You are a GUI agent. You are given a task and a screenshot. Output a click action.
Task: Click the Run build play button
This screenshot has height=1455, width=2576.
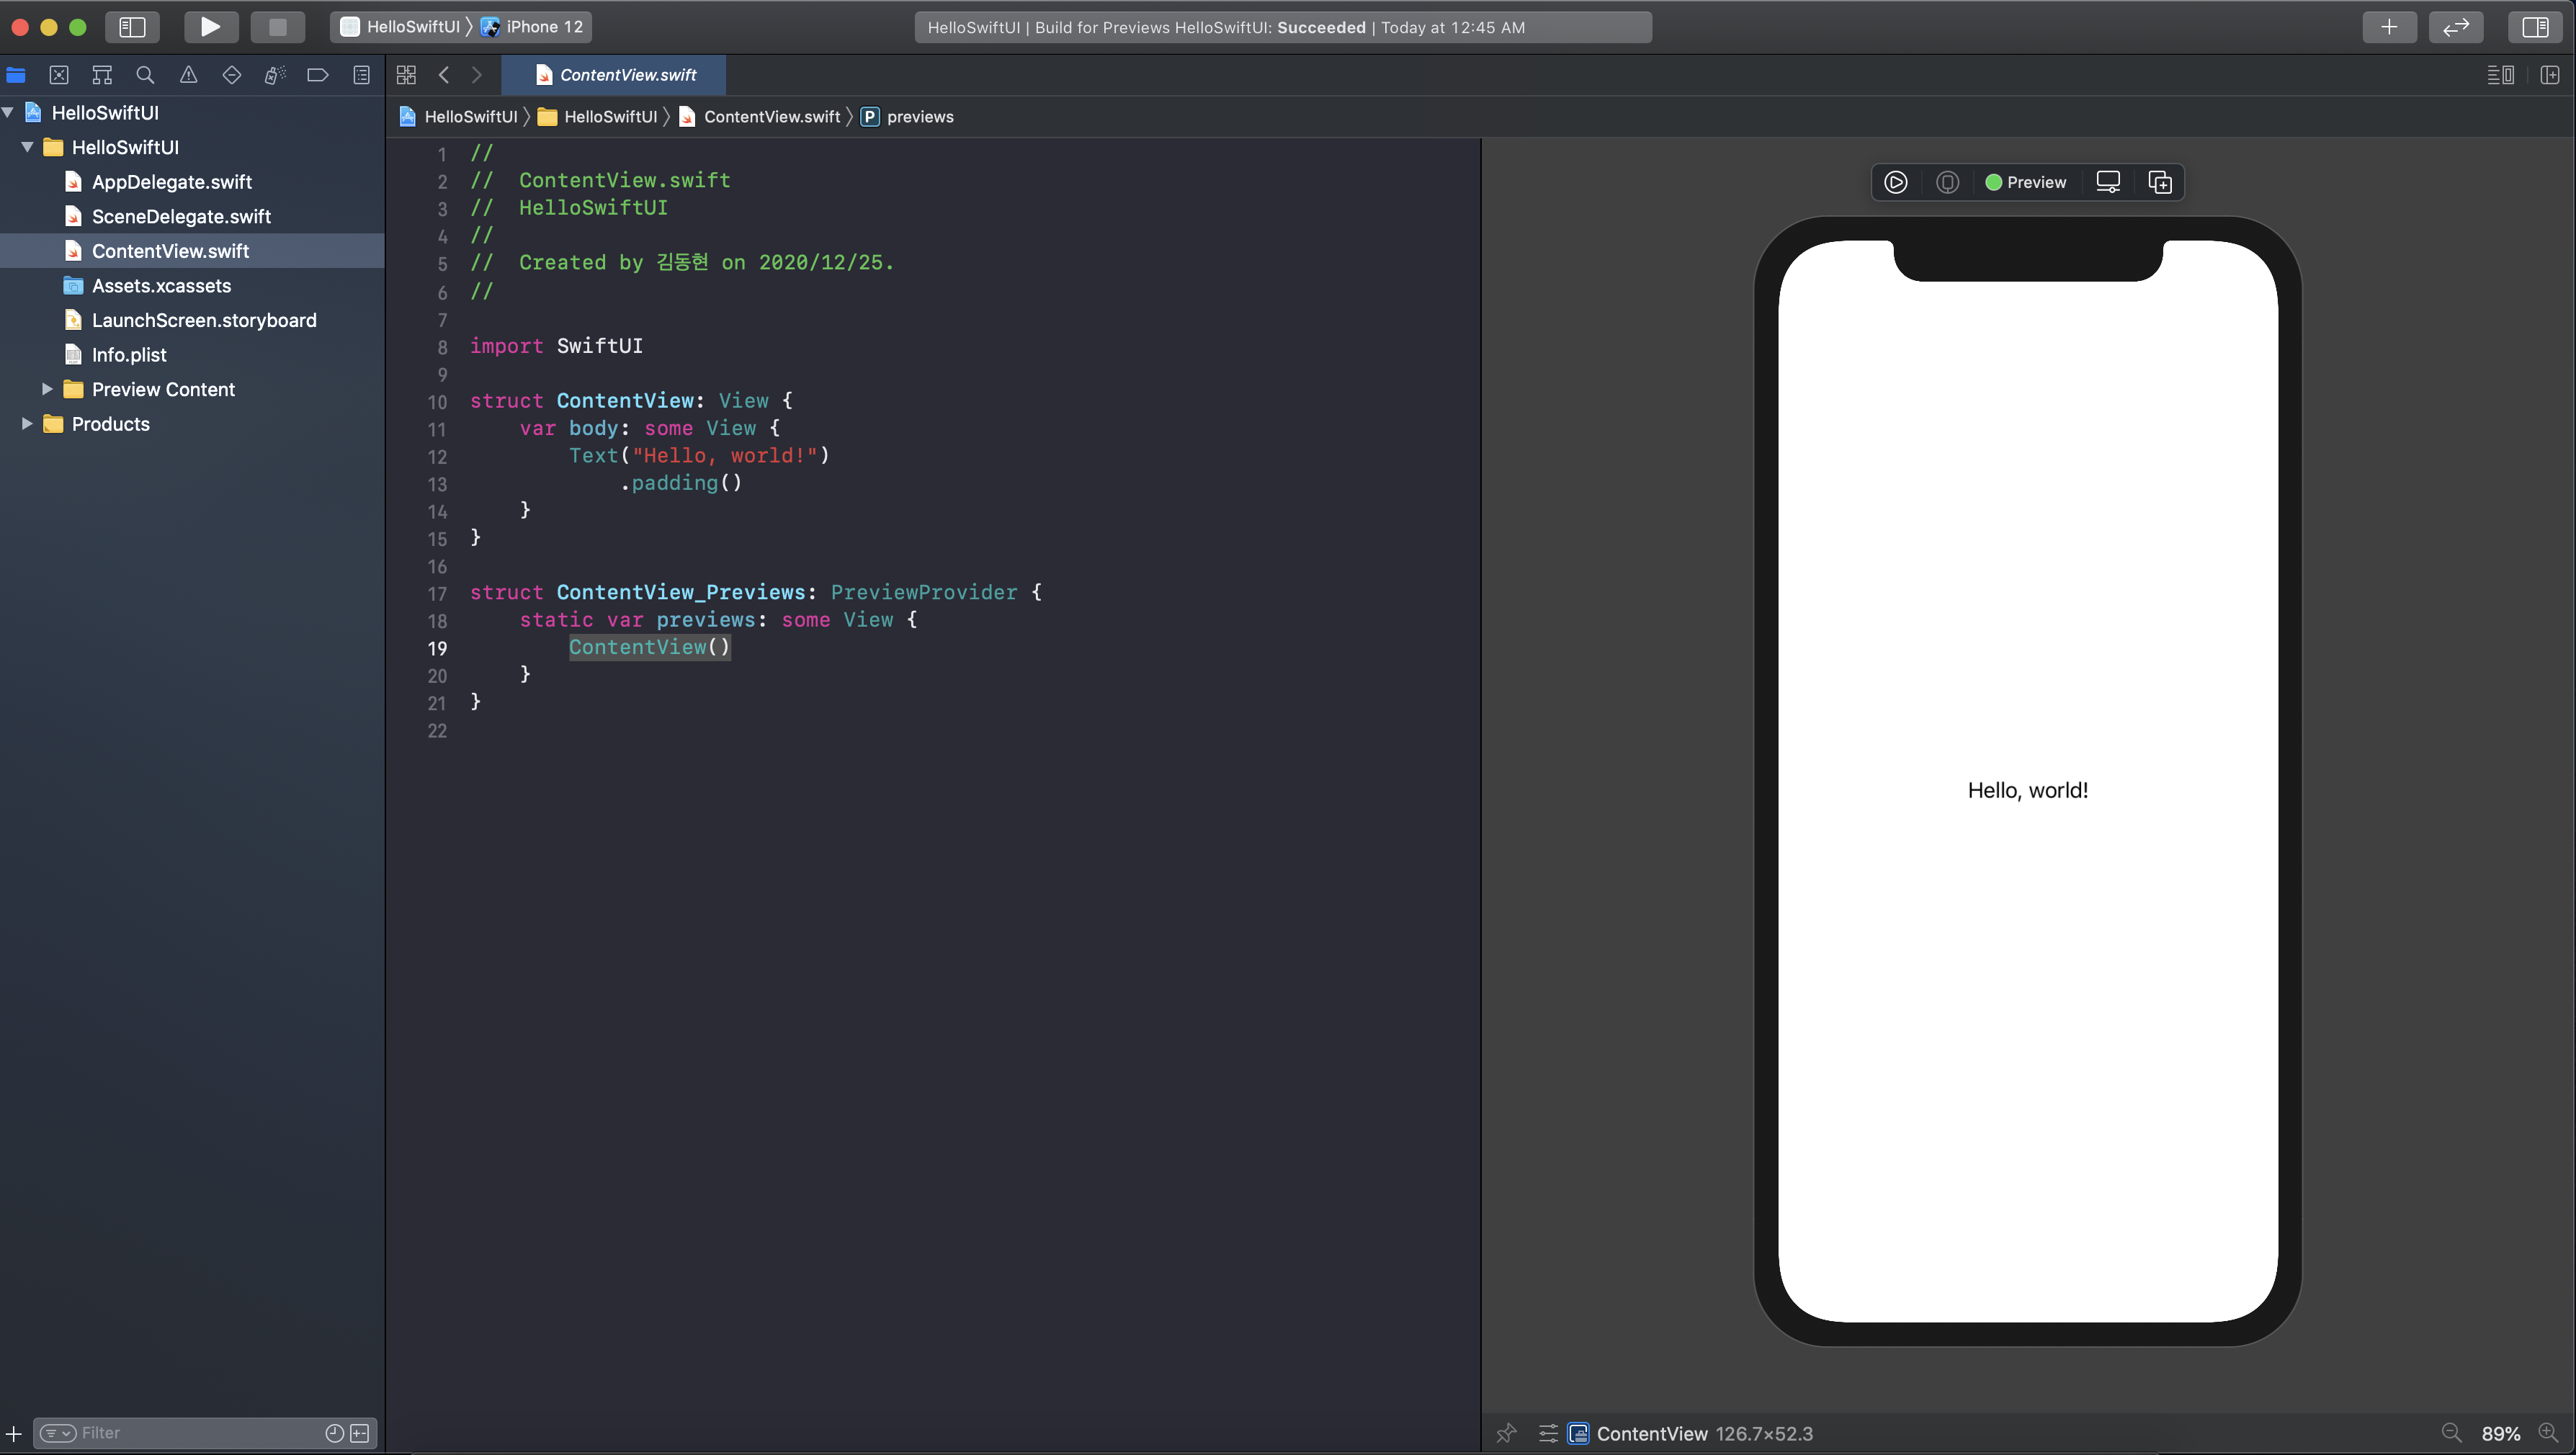(x=210, y=27)
